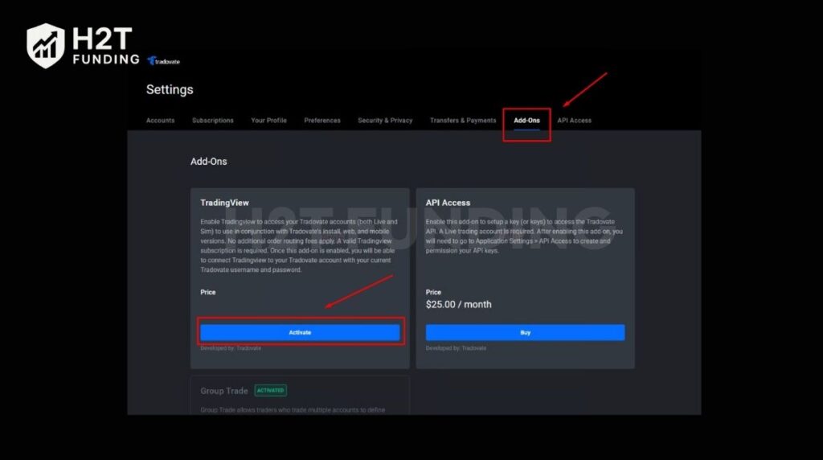The height and width of the screenshot is (460, 823).
Task: Open Transfers & Payments tab
Action: point(463,121)
